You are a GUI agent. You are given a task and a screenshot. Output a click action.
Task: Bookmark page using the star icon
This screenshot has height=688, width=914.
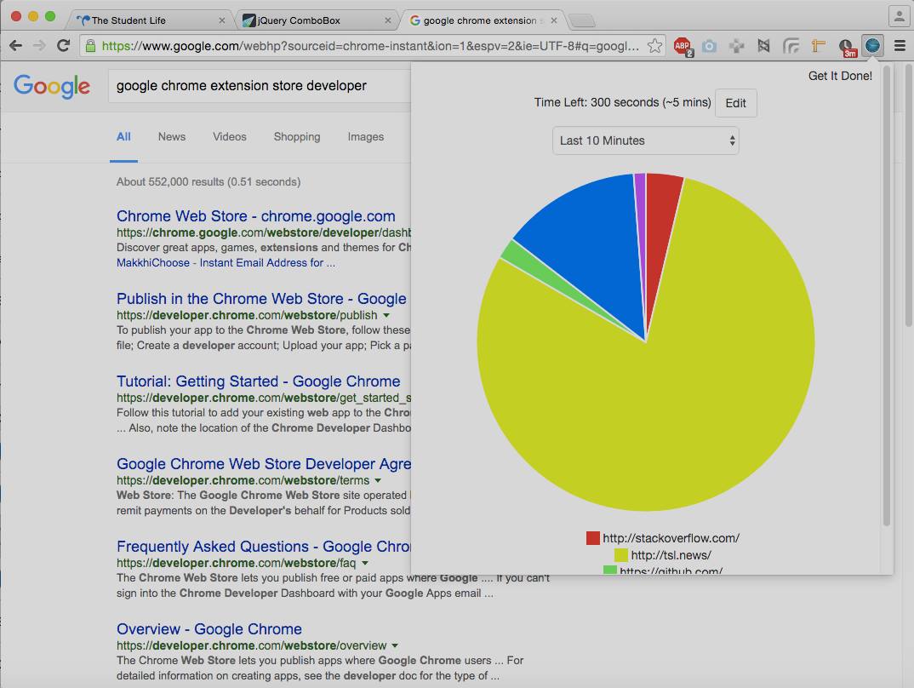[x=655, y=45]
